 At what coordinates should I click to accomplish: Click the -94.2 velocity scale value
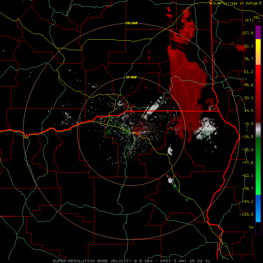pos(248,202)
